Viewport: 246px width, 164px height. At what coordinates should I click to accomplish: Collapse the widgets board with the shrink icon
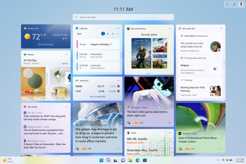pos(235,4)
